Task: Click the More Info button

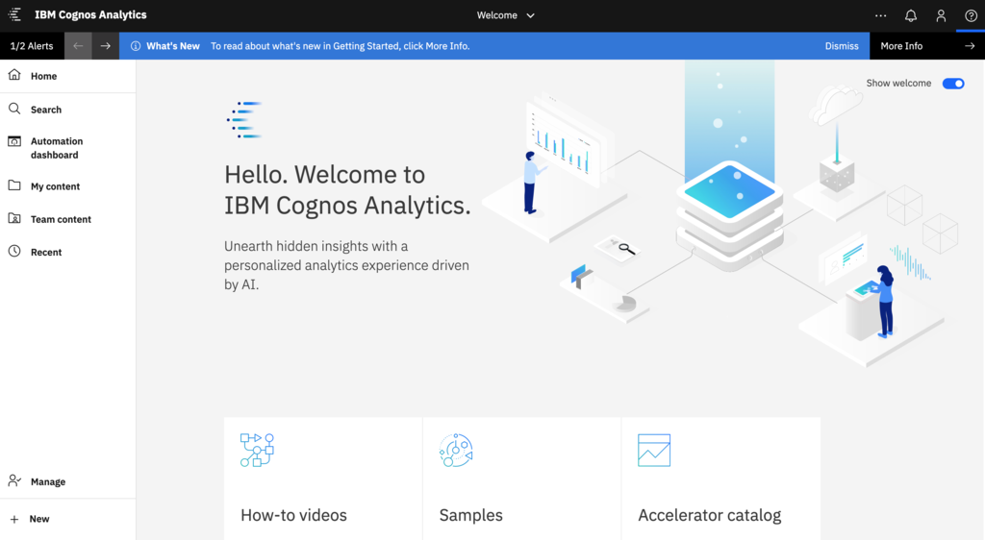Action: pos(901,46)
